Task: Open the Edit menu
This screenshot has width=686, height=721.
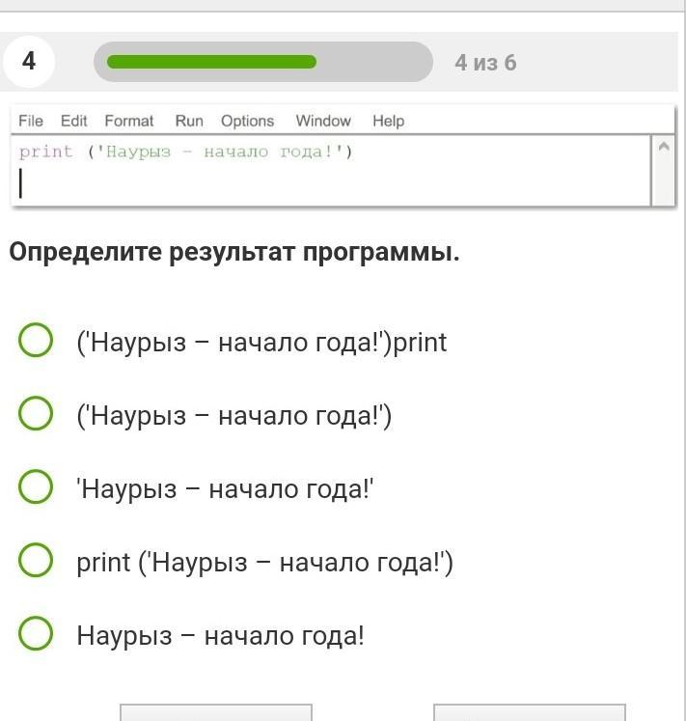Action: 73,121
